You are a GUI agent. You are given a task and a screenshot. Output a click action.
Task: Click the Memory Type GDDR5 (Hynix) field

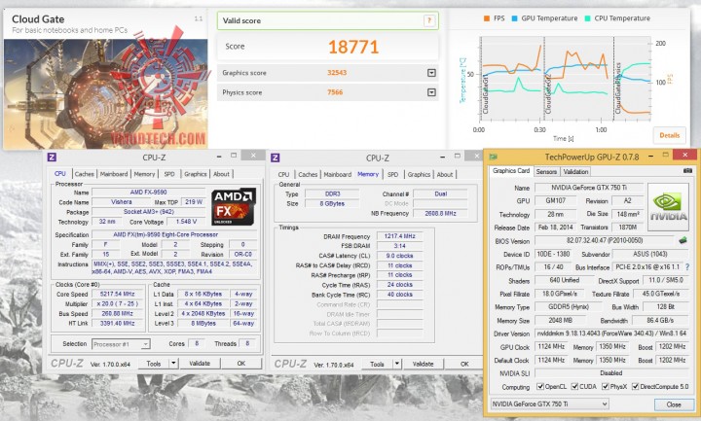click(569, 306)
